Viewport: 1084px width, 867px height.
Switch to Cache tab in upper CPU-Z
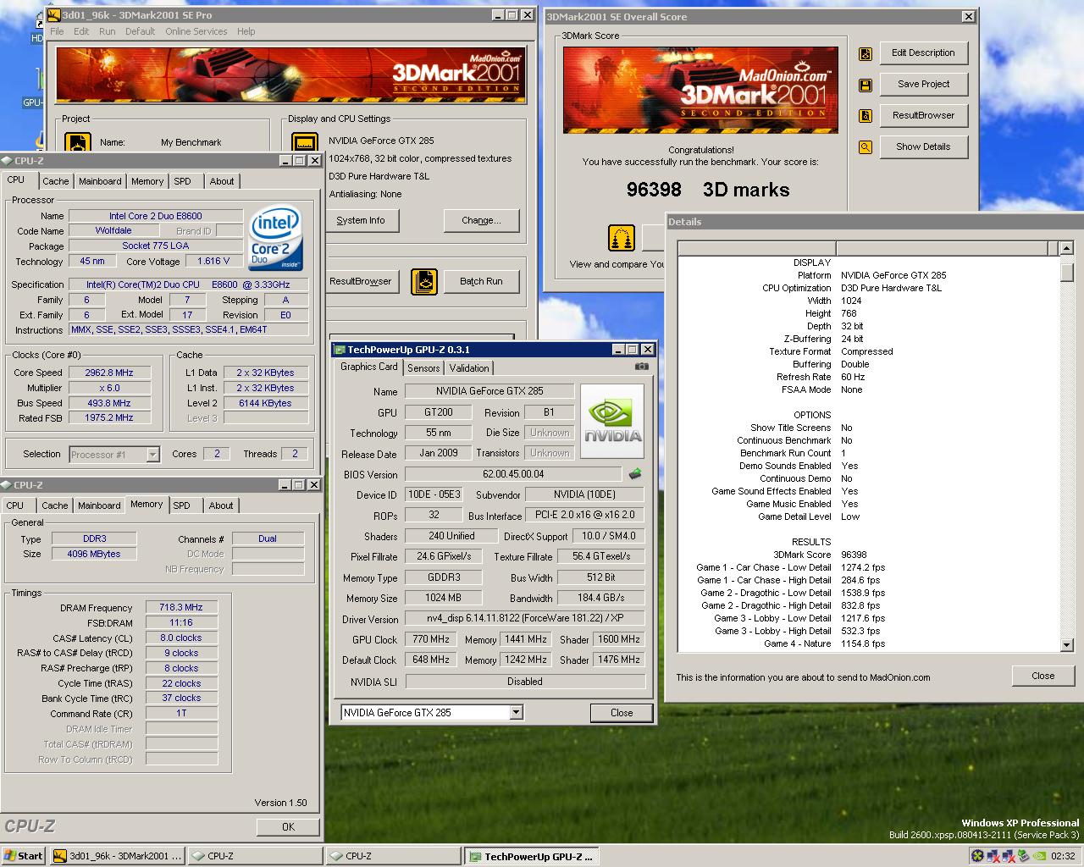[x=56, y=181]
